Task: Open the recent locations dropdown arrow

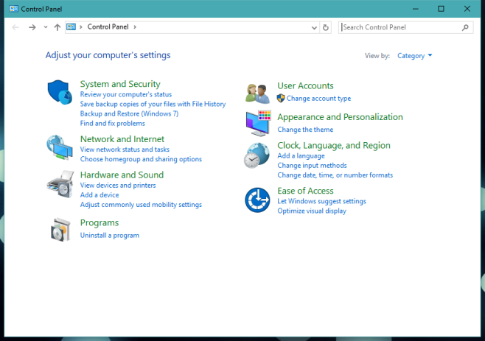Action: [x=46, y=27]
